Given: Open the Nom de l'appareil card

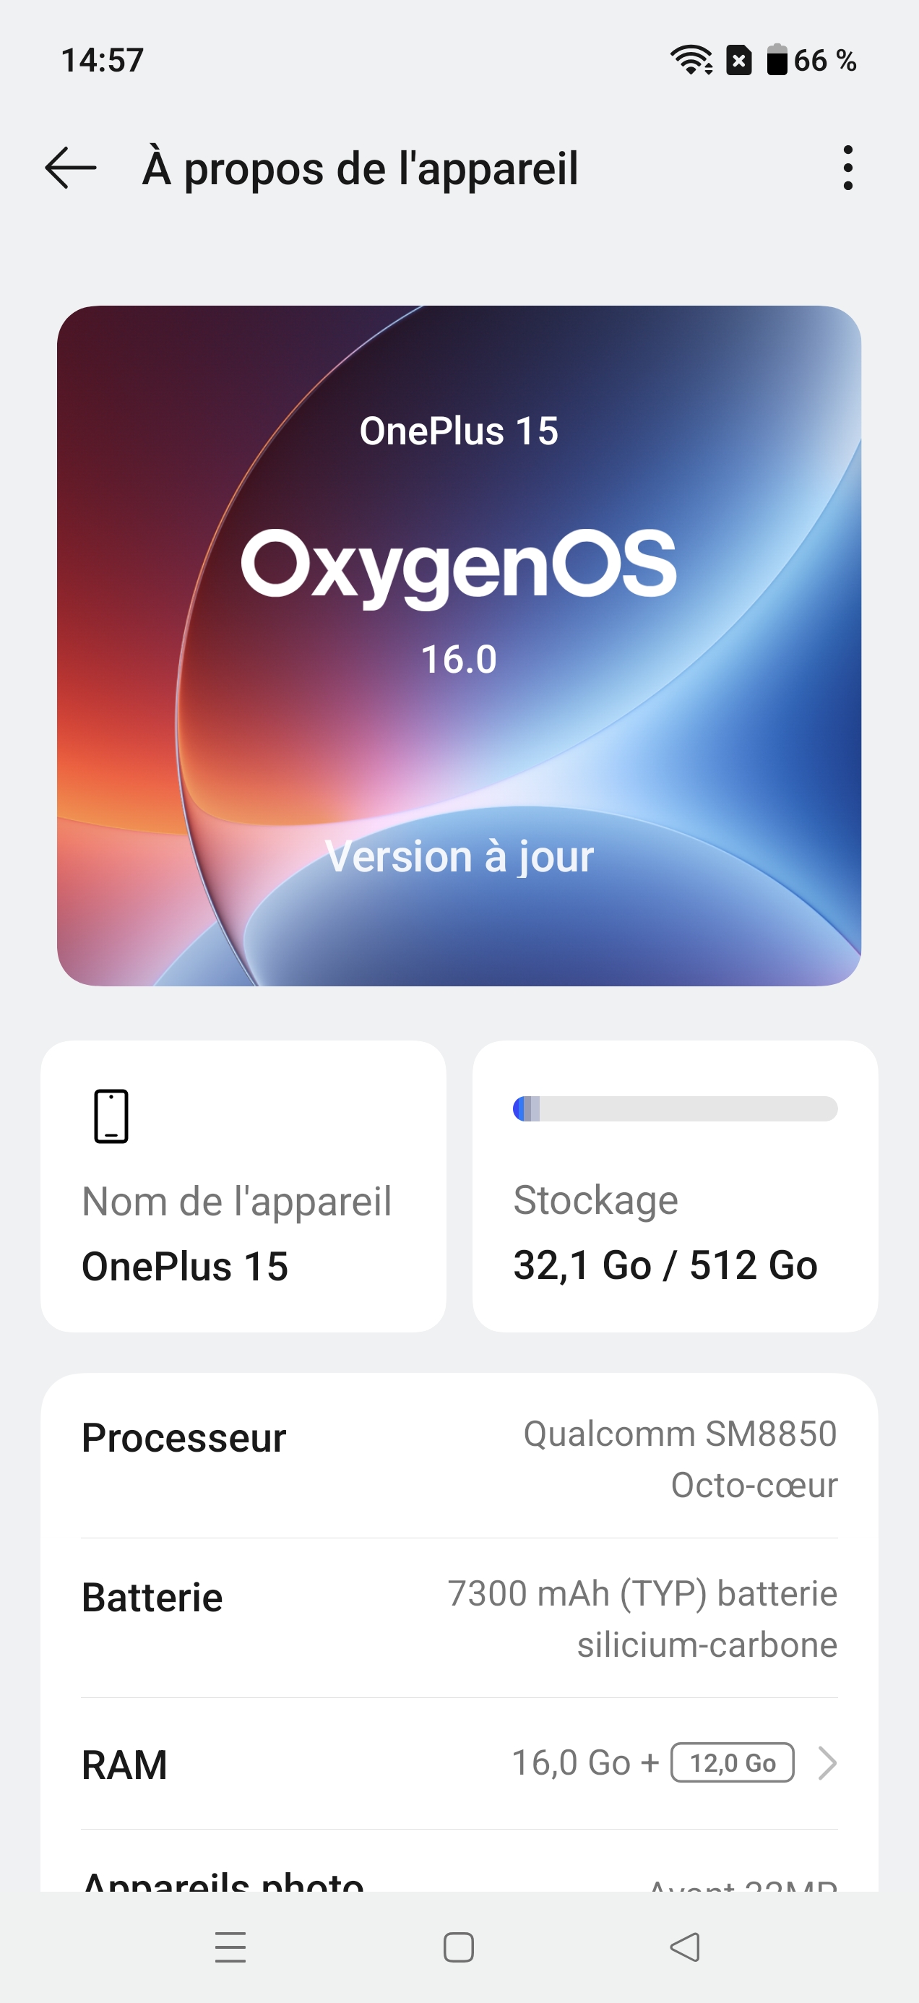Looking at the screenshot, I should pyautogui.click(x=243, y=1186).
